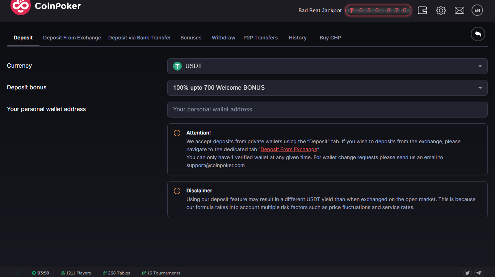This screenshot has width=495, height=277.
Task: Click the back arrow button
Action: [478, 34]
